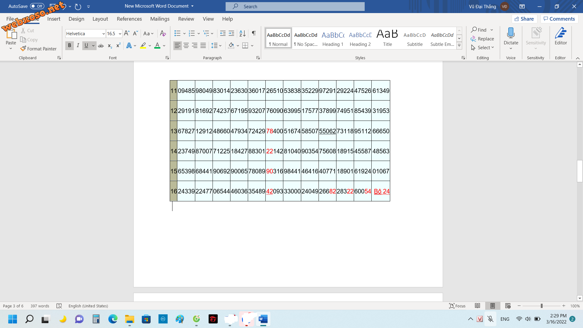Switch to Read Mode view
The height and width of the screenshot is (328, 583).
click(477, 306)
